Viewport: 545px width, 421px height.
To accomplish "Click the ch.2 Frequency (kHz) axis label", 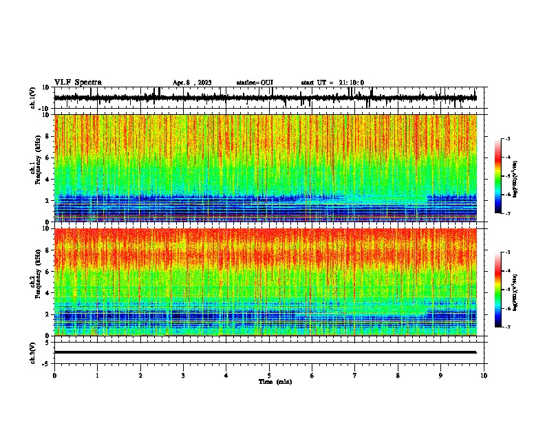I will 38,274.
